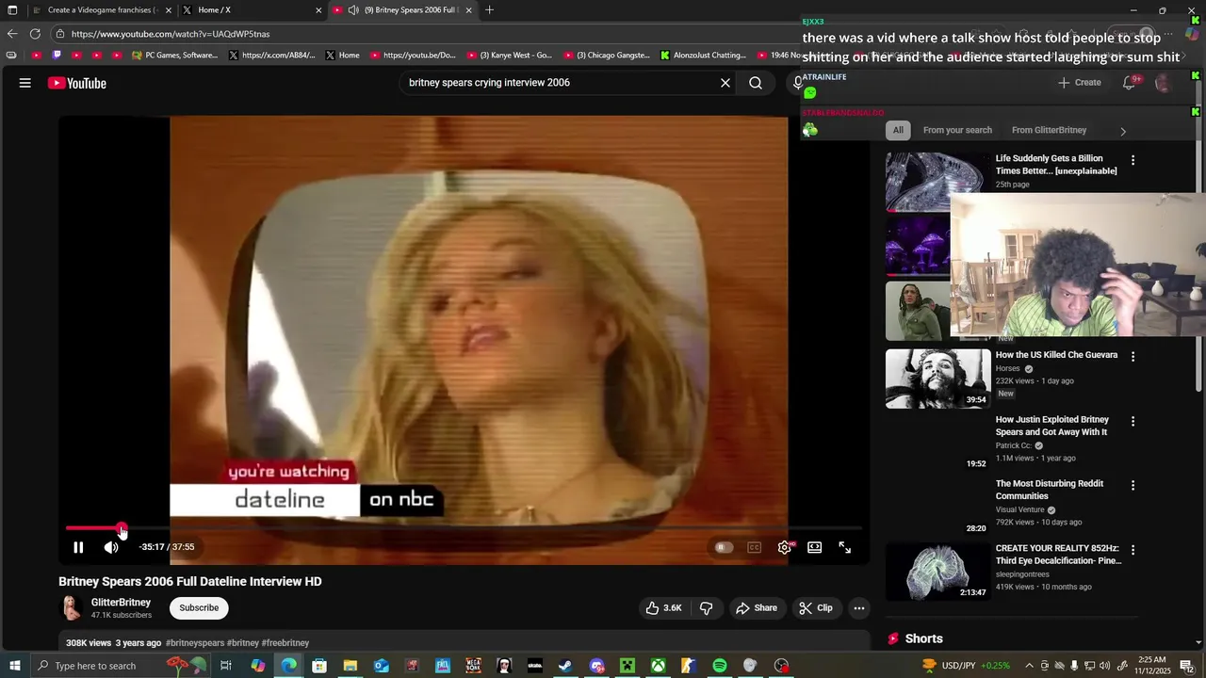Pause the Britney Spears video
Image resolution: width=1206 pixels, height=678 pixels.
pyautogui.click(x=78, y=547)
